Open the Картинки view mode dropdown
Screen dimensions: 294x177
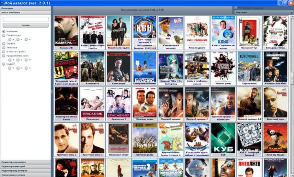pos(264,13)
